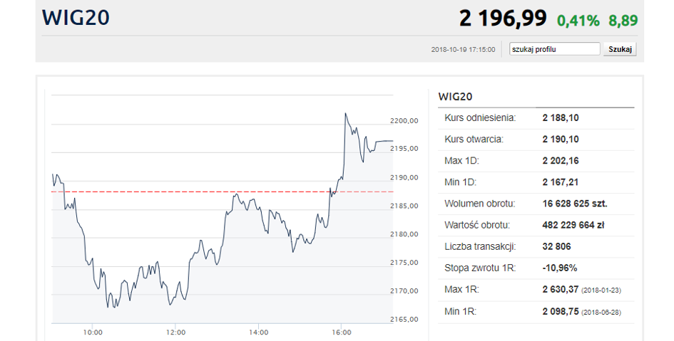This screenshot has width=674, height=341.
Task: Select the Kurs otwarcia value 2 190,10
Action: click(x=561, y=140)
